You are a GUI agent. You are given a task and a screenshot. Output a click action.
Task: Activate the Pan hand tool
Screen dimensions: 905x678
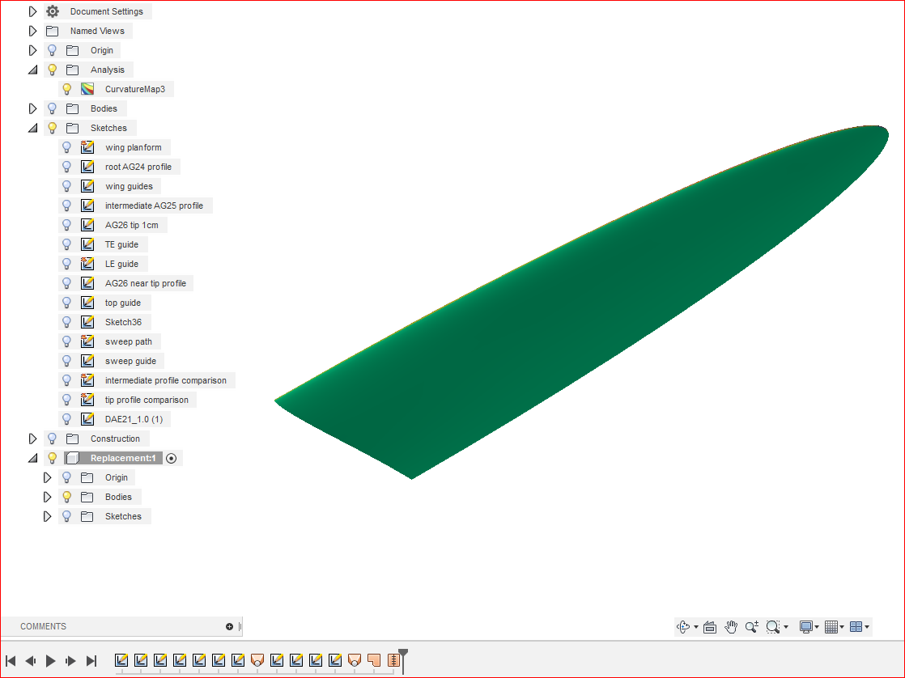tap(731, 627)
